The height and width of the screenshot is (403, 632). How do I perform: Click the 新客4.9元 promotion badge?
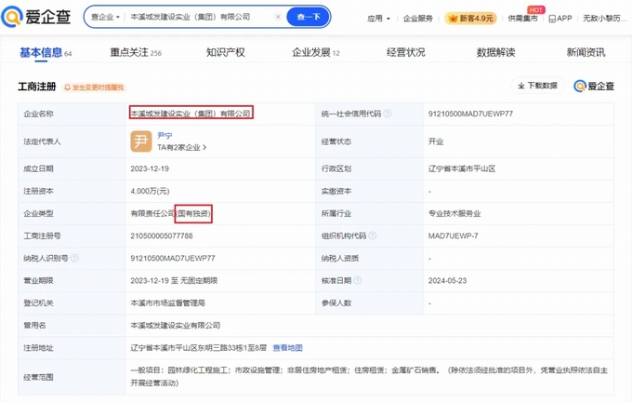coord(469,18)
